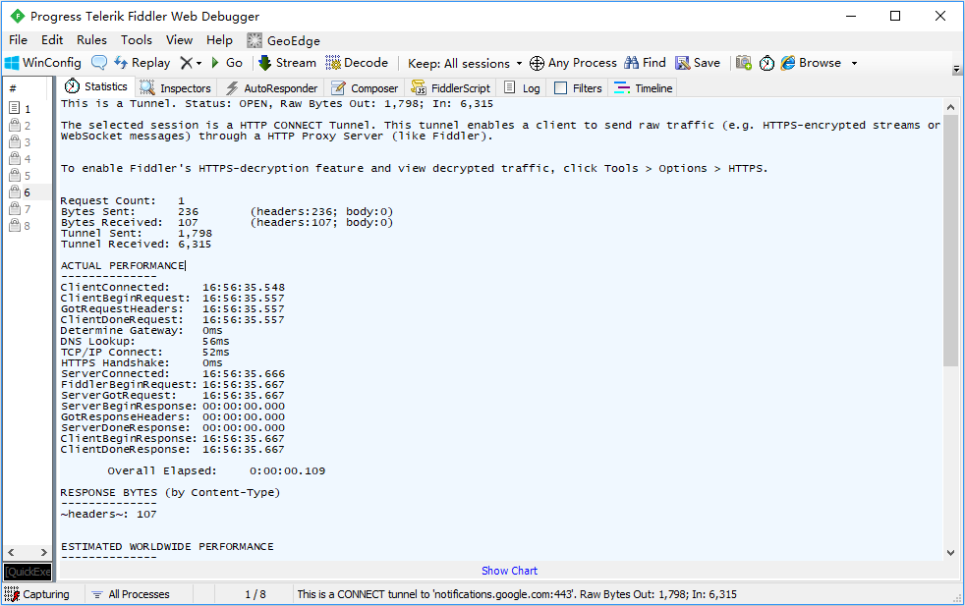Image resolution: width=965 pixels, height=606 pixels.
Task: Open the Remove sessions dropdown arrow
Action: point(199,64)
